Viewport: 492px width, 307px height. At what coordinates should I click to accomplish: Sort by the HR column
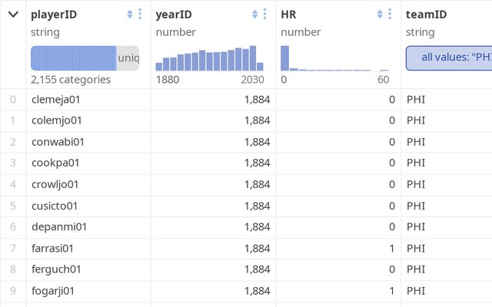pyautogui.click(x=380, y=15)
